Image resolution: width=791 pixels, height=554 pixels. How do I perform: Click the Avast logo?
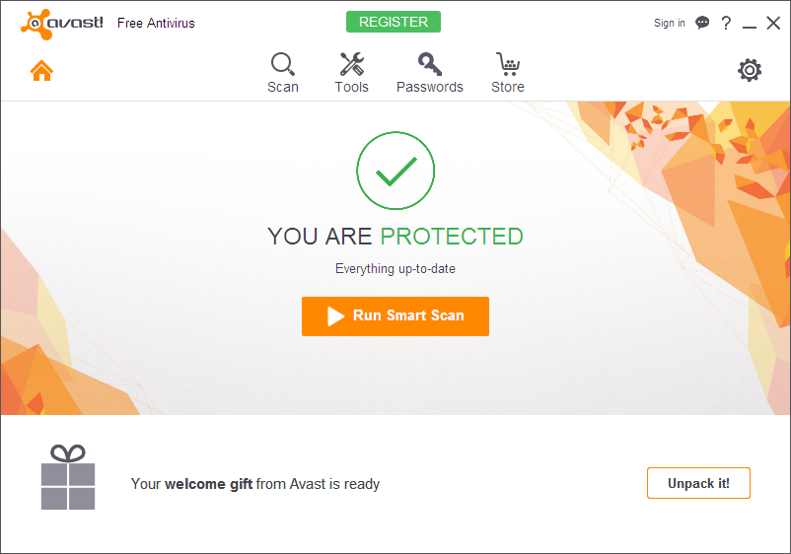click(62, 22)
